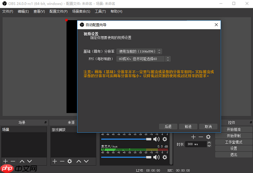Remove scene transition with minus icon

click(201, 137)
